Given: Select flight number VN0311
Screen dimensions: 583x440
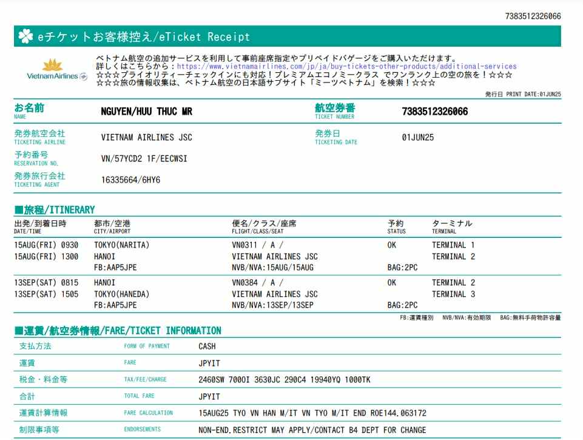Looking at the screenshot, I should click(x=244, y=245).
